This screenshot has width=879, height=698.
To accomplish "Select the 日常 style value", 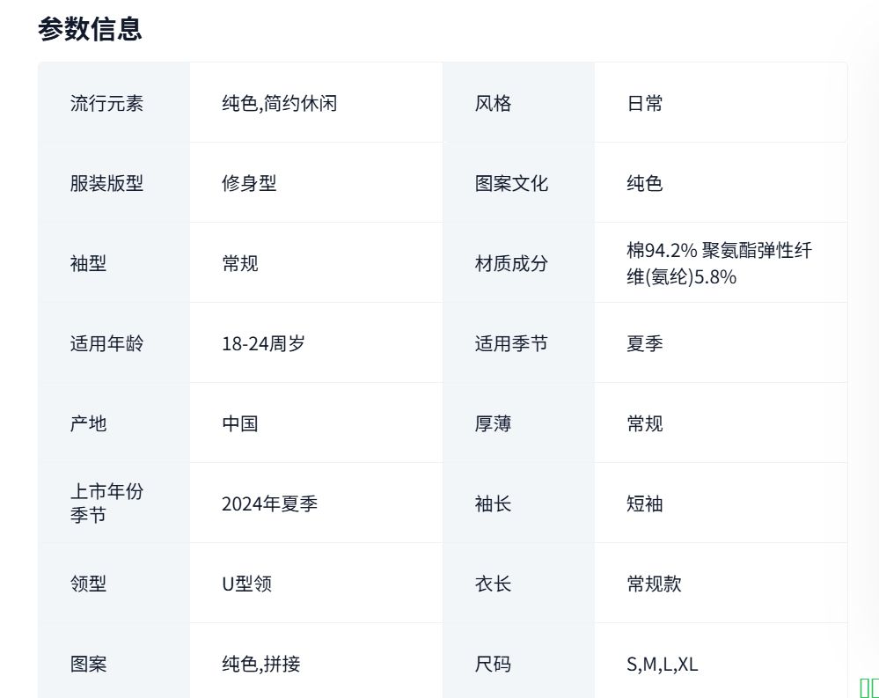I will pyautogui.click(x=645, y=103).
